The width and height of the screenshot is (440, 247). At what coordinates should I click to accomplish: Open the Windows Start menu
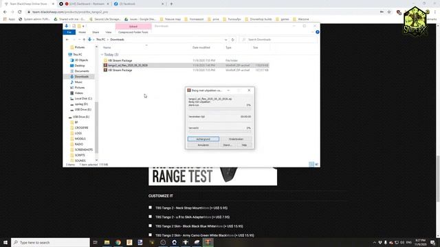pyautogui.click(x=5, y=242)
